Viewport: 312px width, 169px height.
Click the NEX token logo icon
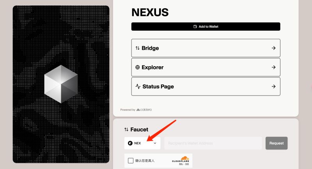point(130,143)
